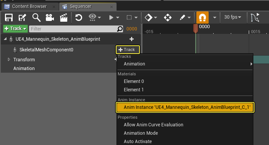The height and width of the screenshot is (145, 269).
Task: Open selection options dropdown arrow beside dashed square
Action: tap(136, 18)
